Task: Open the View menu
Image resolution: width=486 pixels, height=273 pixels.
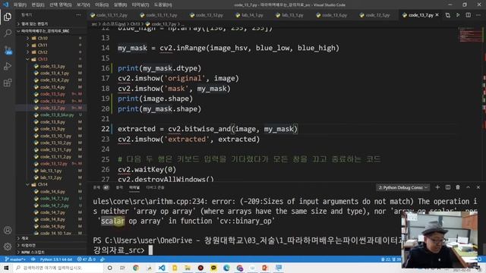Action: (x=83, y=5)
